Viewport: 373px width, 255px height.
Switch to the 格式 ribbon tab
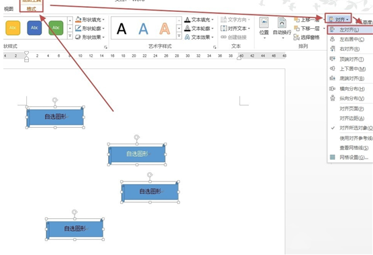click(x=31, y=9)
